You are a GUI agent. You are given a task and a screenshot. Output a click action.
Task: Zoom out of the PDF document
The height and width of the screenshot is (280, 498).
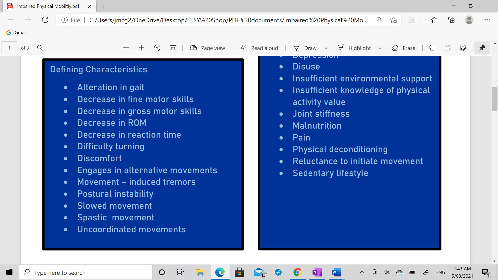click(126, 48)
